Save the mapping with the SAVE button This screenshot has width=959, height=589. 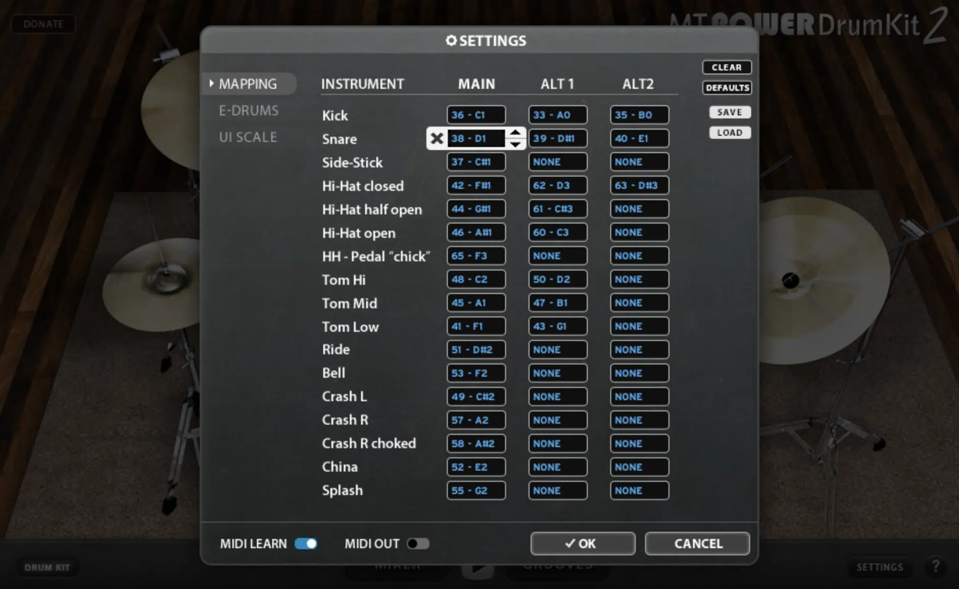[730, 112]
